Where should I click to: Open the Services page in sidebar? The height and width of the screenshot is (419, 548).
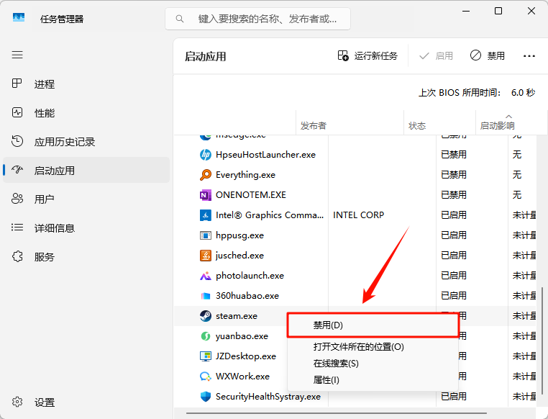coord(44,257)
